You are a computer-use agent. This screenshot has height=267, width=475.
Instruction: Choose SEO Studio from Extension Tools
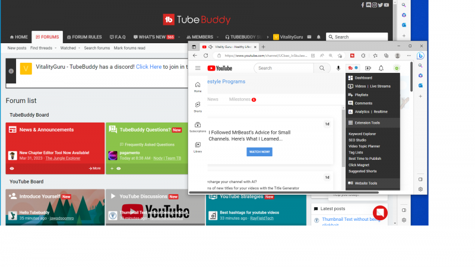pyautogui.click(x=357, y=140)
